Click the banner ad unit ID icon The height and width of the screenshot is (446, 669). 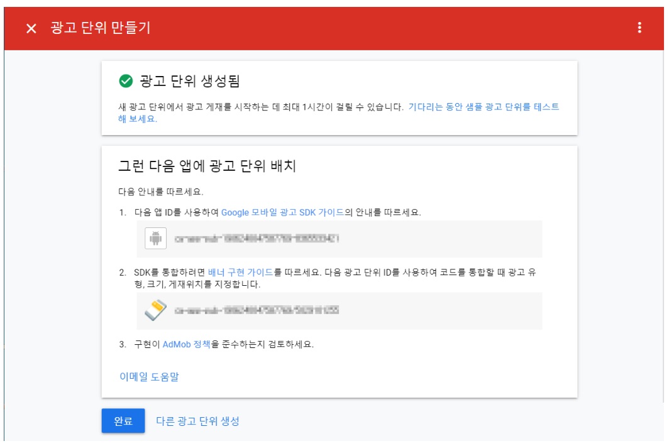point(155,310)
